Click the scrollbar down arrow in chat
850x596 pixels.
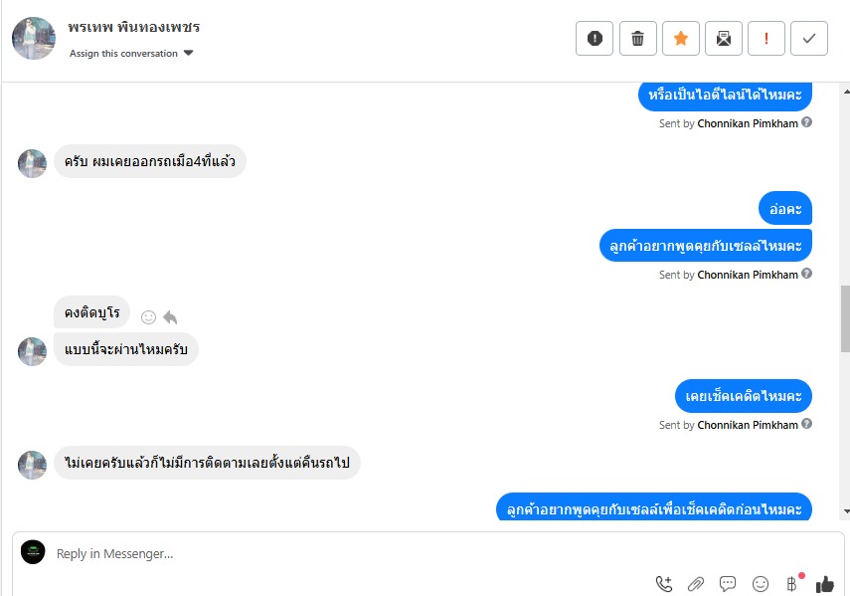(846, 511)
